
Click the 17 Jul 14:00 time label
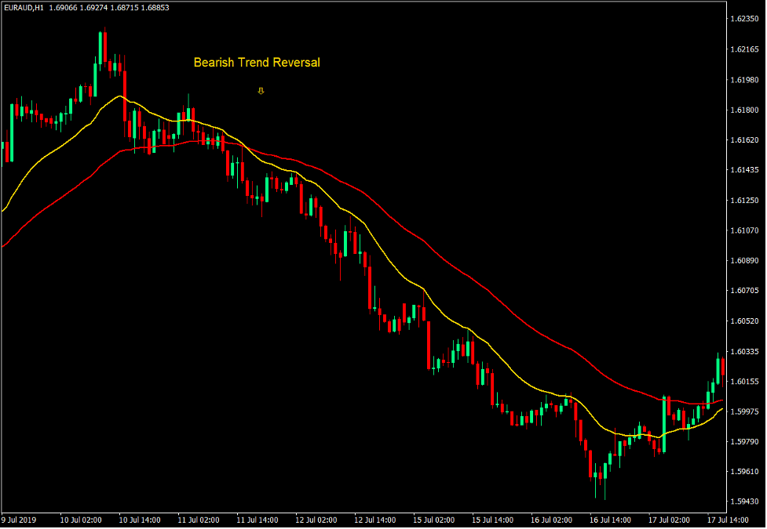coord(729,520)
